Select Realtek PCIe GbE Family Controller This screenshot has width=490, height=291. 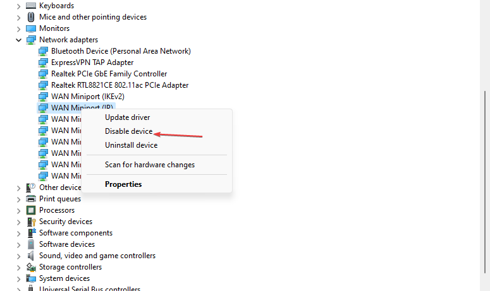click(109, 74)
